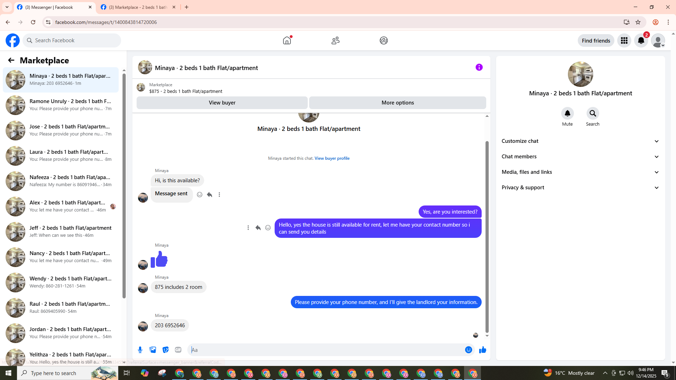Mute this conversation
Viewport: 676px width, 380px height.
(x=567, y=113)
